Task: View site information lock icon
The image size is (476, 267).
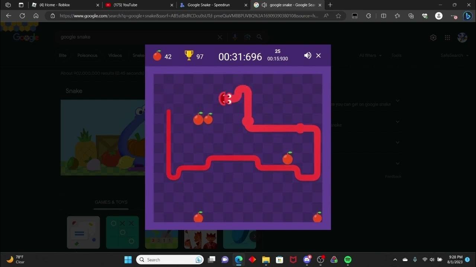Action: tap(52, 16)
